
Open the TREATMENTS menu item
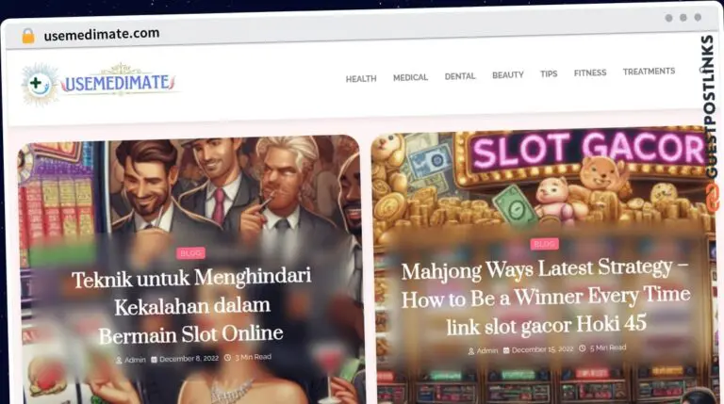coord(649,72)
